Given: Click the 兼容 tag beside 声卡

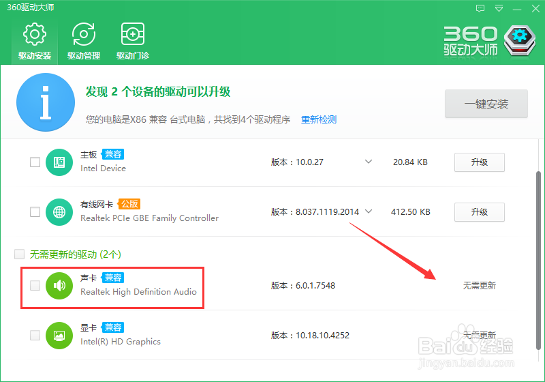Looking at the screenshot, I should pos(113,278).
